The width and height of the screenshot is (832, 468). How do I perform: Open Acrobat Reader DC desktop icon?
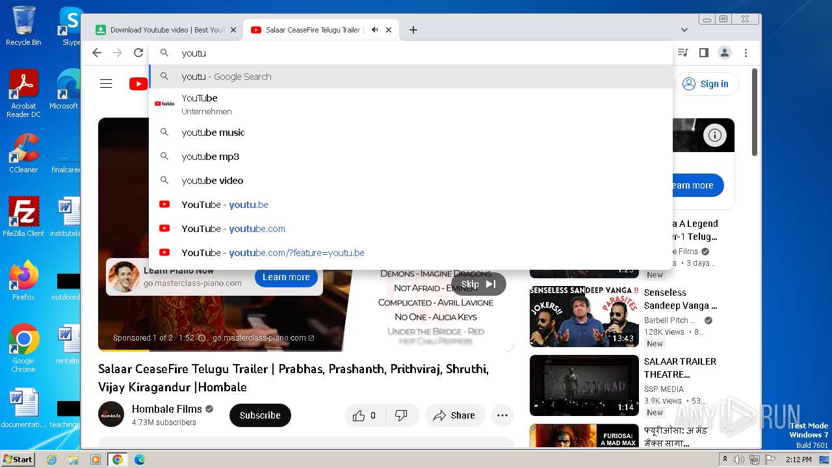coord(23,94)
